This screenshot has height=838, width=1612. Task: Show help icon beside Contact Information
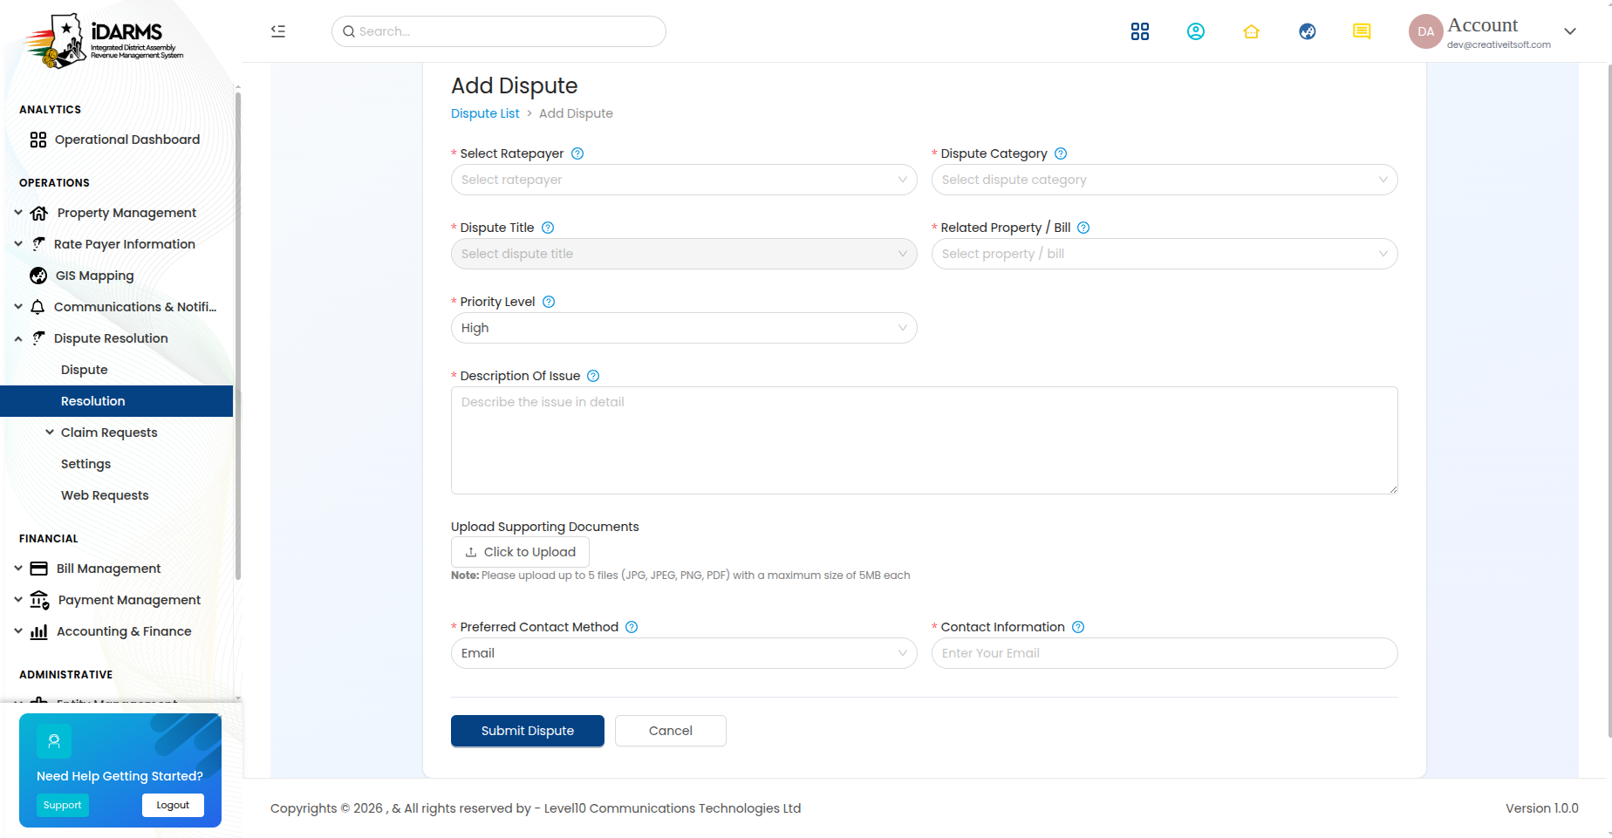[1078, 627]
